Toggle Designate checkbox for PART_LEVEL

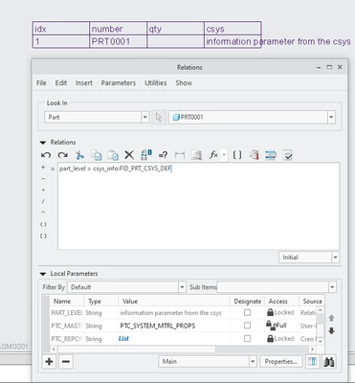click(x=247, y=312)
